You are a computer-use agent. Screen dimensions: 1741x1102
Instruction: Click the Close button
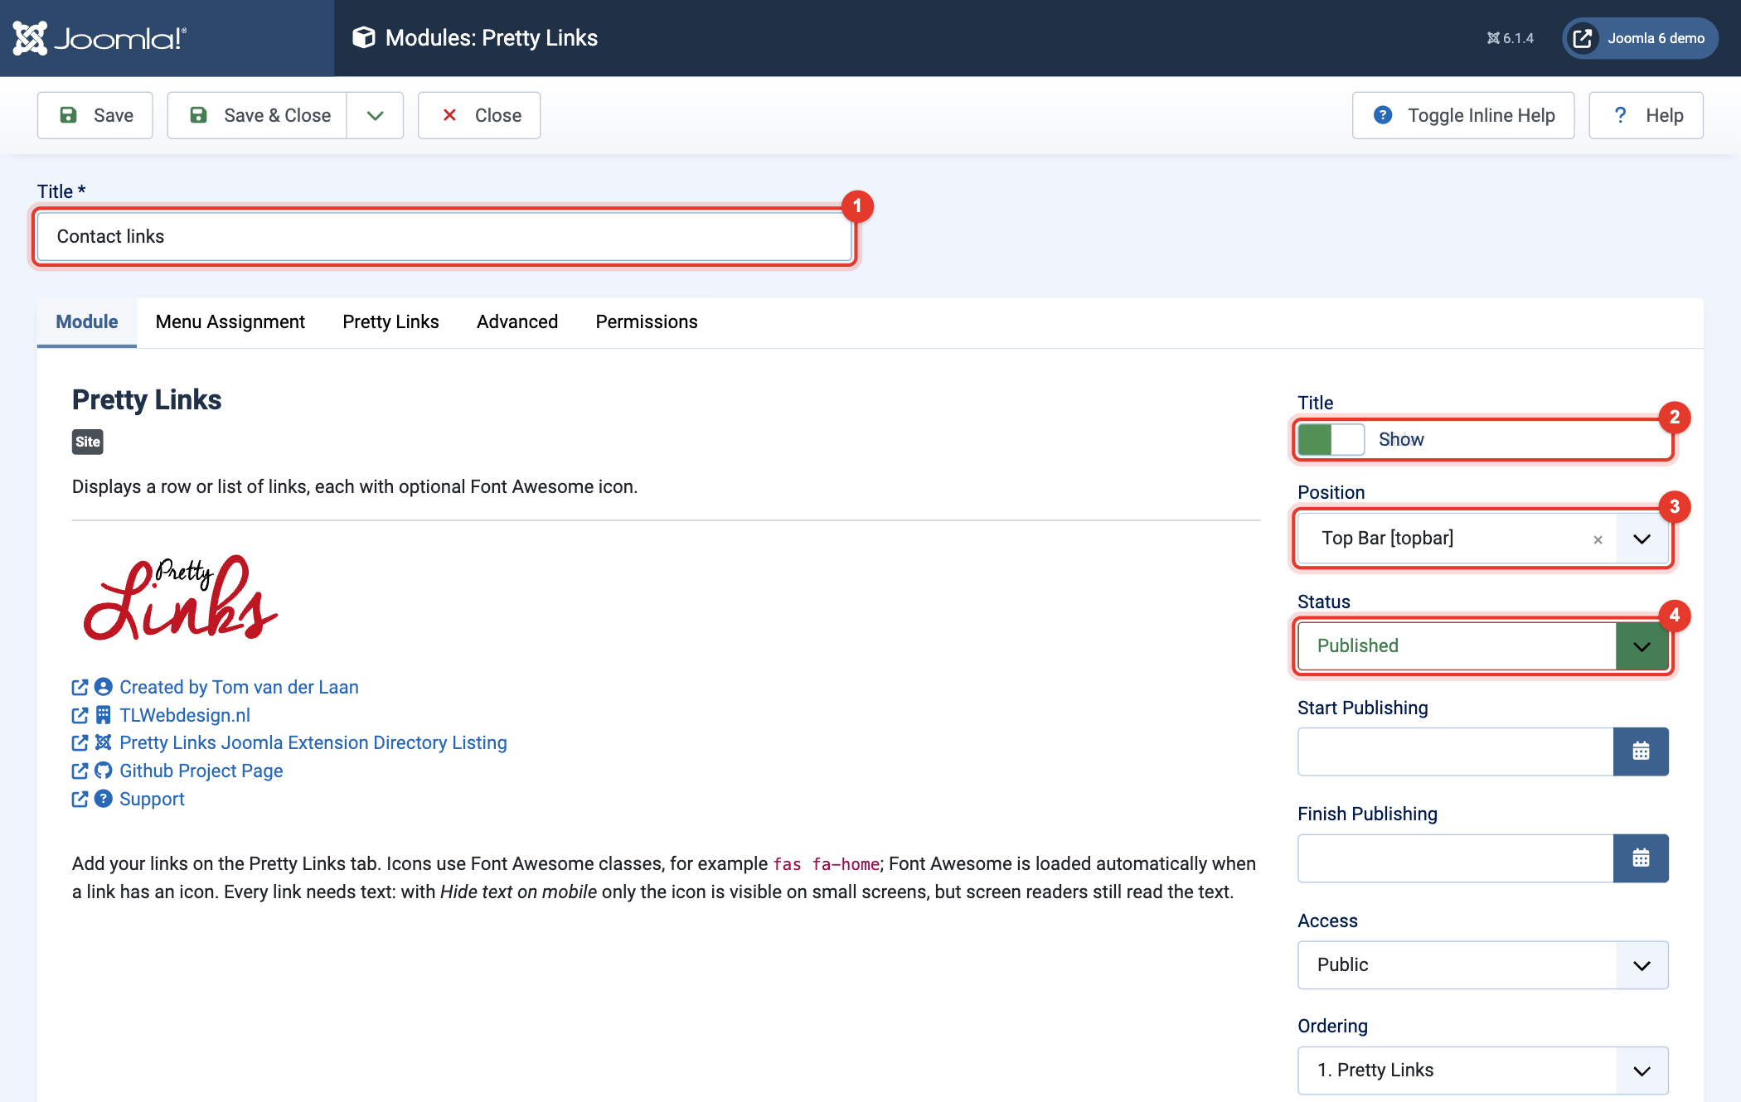pyautogui.click(x=479, y=115)
